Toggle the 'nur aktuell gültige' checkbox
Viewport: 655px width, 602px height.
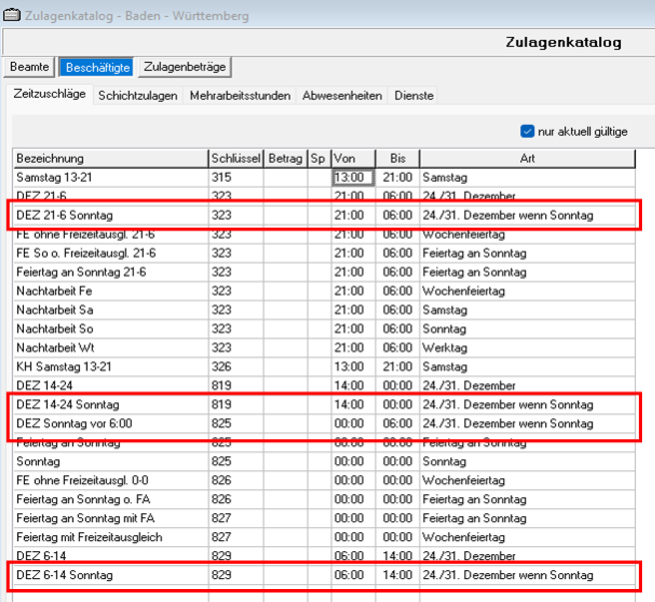point(528,131)
